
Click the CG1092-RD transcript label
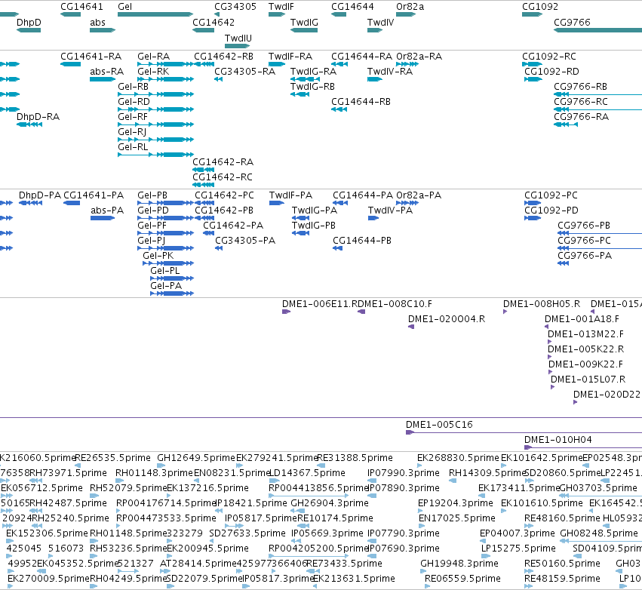(x=551, y=71)
